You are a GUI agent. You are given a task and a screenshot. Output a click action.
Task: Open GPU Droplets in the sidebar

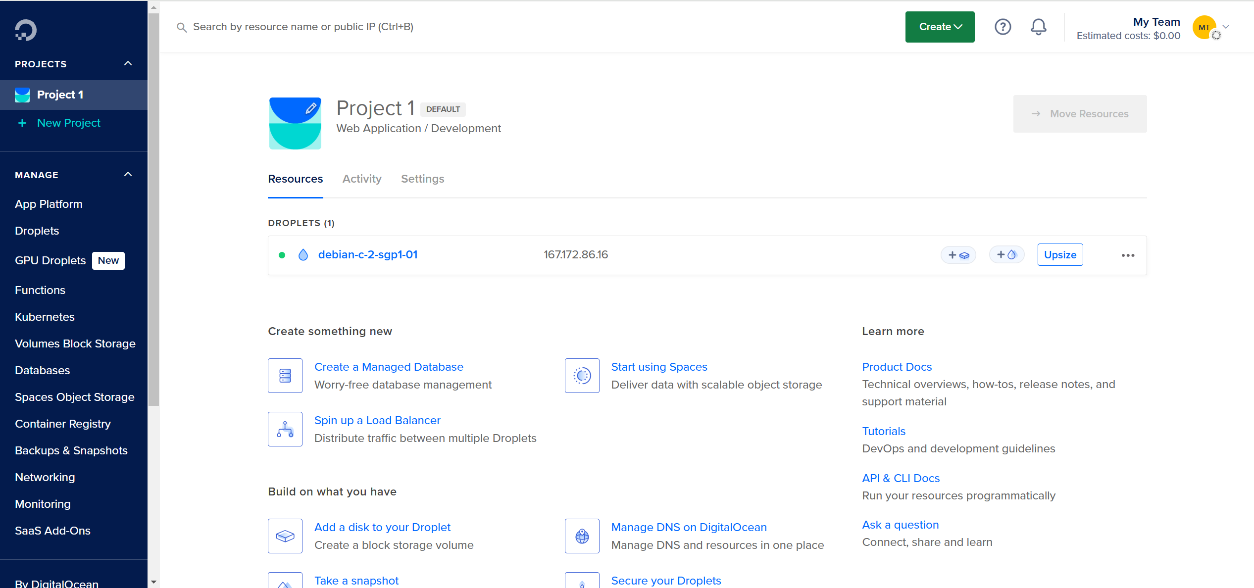coord(50,260)
